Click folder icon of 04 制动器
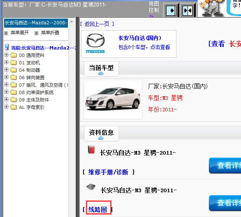 click(x=14, y=70)
